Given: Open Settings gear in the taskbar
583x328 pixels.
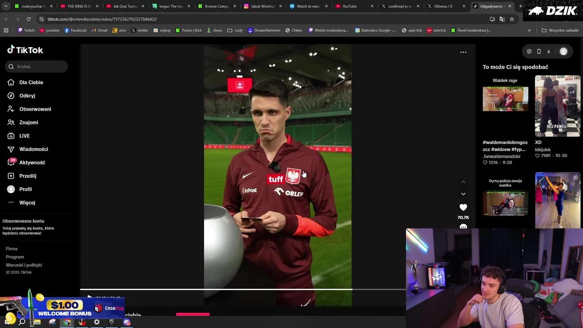Looking at the screenshot, I should click(x=97, y=322).
